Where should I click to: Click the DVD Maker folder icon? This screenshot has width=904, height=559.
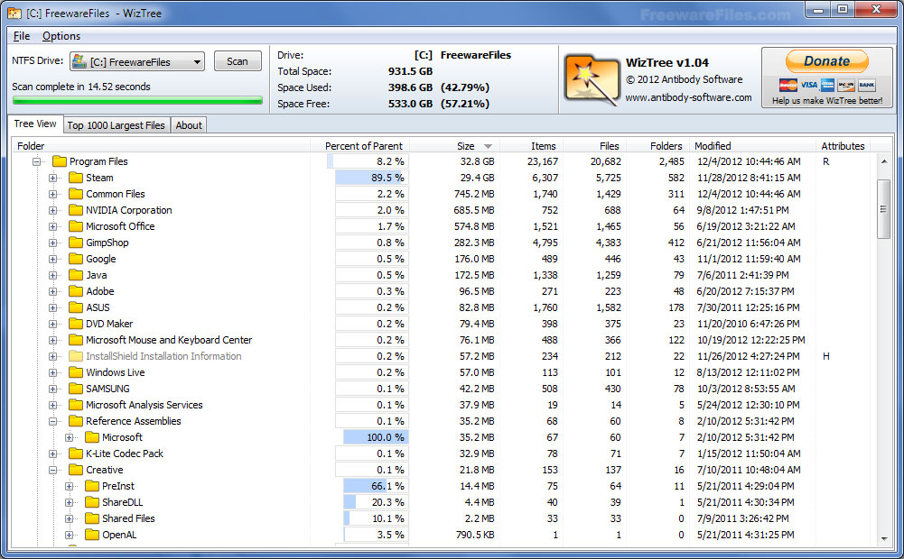click(76, 324)
